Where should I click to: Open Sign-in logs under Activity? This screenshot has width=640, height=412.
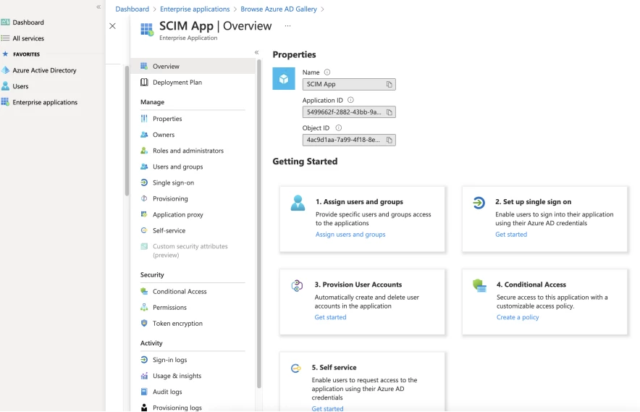click(170, 360)
